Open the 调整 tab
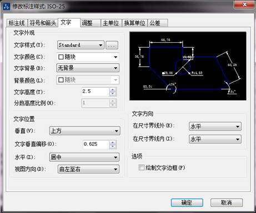Image resolution: width=256 pixels, height=213 pixels. tap(91, 23)
